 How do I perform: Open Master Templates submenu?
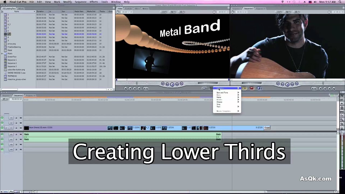click(x=227, y=111)
